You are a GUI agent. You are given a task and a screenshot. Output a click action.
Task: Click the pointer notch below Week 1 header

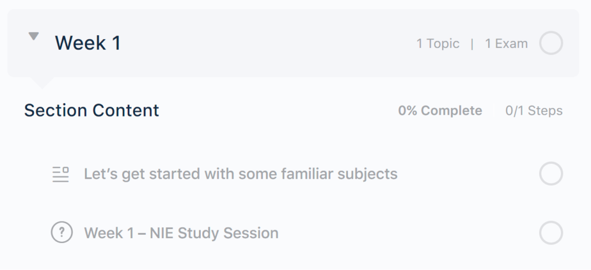(42, 82)
